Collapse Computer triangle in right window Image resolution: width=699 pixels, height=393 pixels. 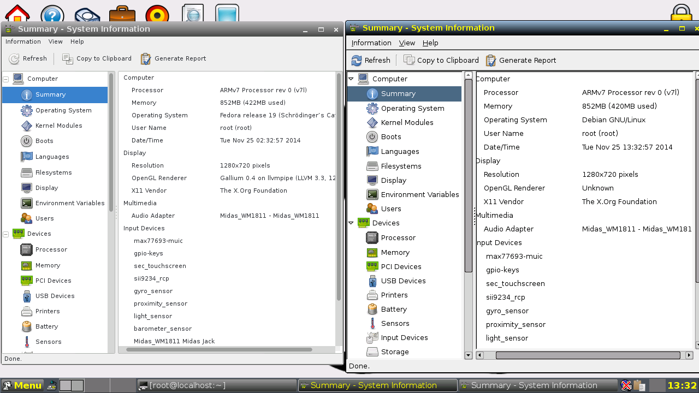pos(351,79)
